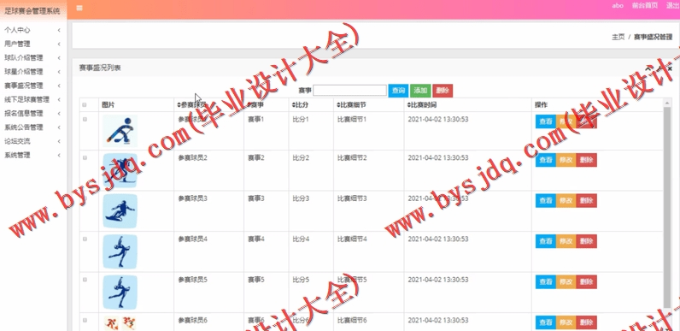Edit 赛事6 row with 修改

click(566, 322)
